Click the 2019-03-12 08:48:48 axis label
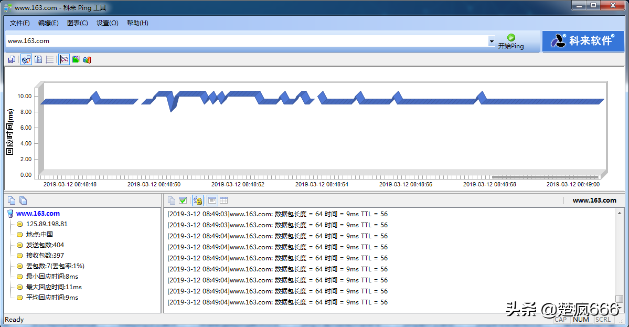This screenshot has width=629, height=327. click(70, 184)
